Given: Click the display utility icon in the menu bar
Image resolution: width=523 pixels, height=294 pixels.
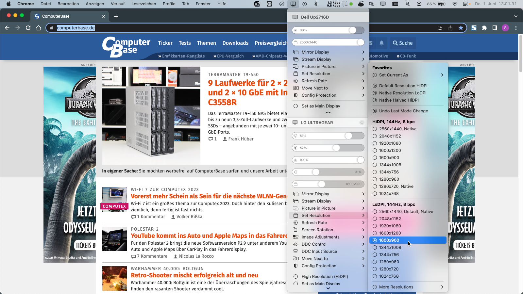Looking at the screenshot, I should pyautogui.click(x=293, y=4).
